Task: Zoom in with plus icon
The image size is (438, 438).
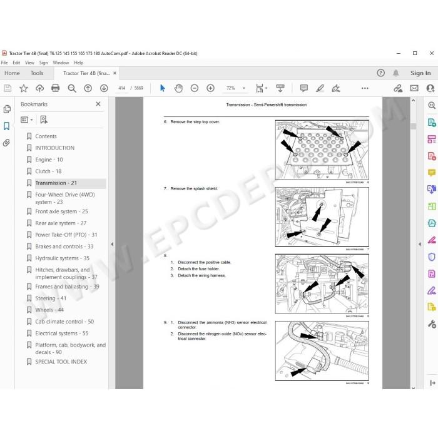Action: (210, 88)
